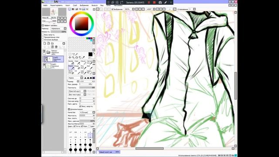
Task: Swap foreground and background colors arrow
Action: (x=94, y=53)
